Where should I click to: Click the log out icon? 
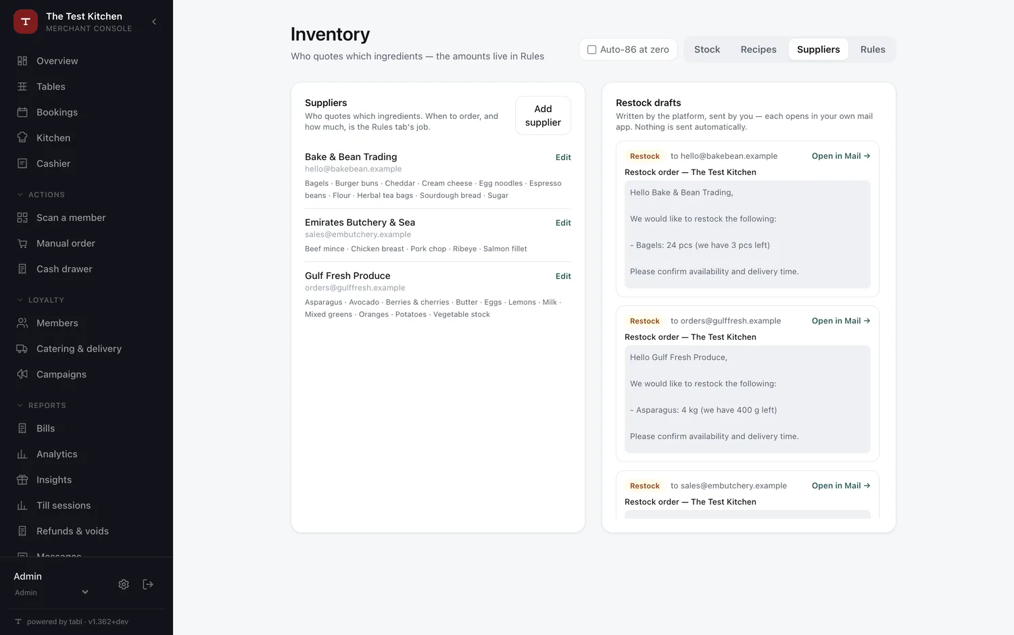click(x=148, y=584)
